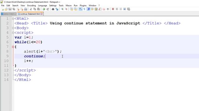
Task: Collapse the <script> fold on line 4
Action: tap(13, 33)
